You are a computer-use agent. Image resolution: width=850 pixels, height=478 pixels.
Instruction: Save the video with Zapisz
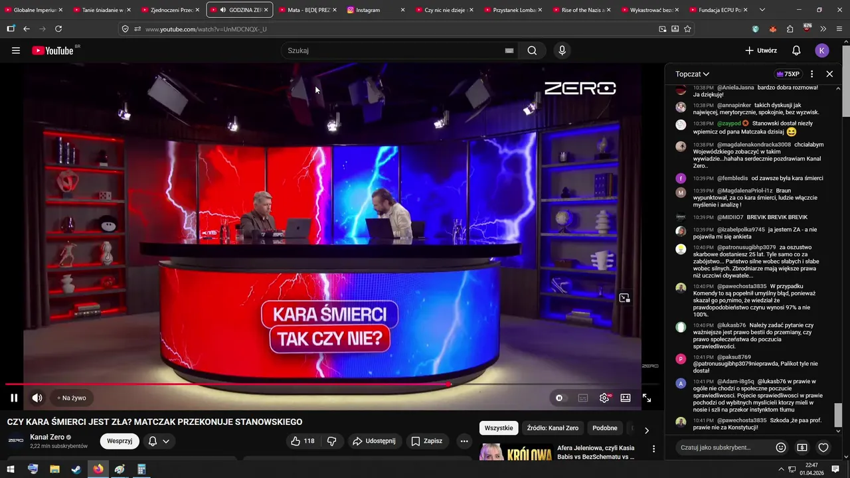click(426, 441)
